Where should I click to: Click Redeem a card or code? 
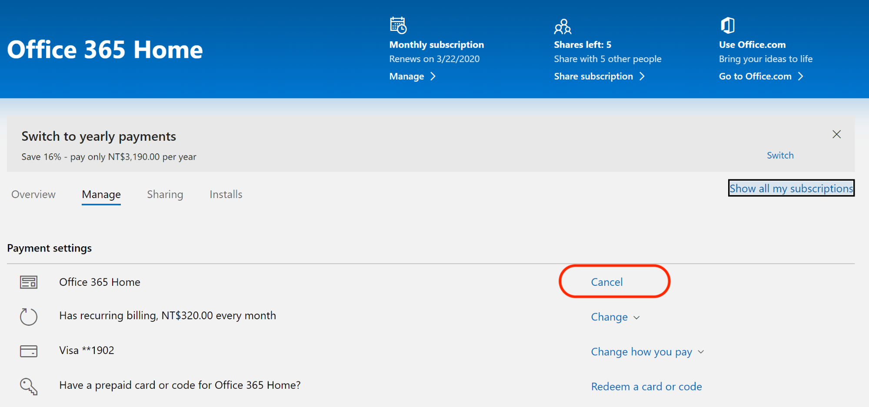[x=646, y=387]
